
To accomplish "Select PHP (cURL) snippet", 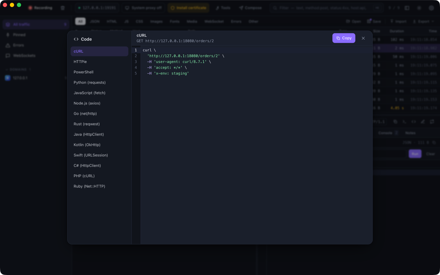I will pyautogui.click(x=99, y=176).
